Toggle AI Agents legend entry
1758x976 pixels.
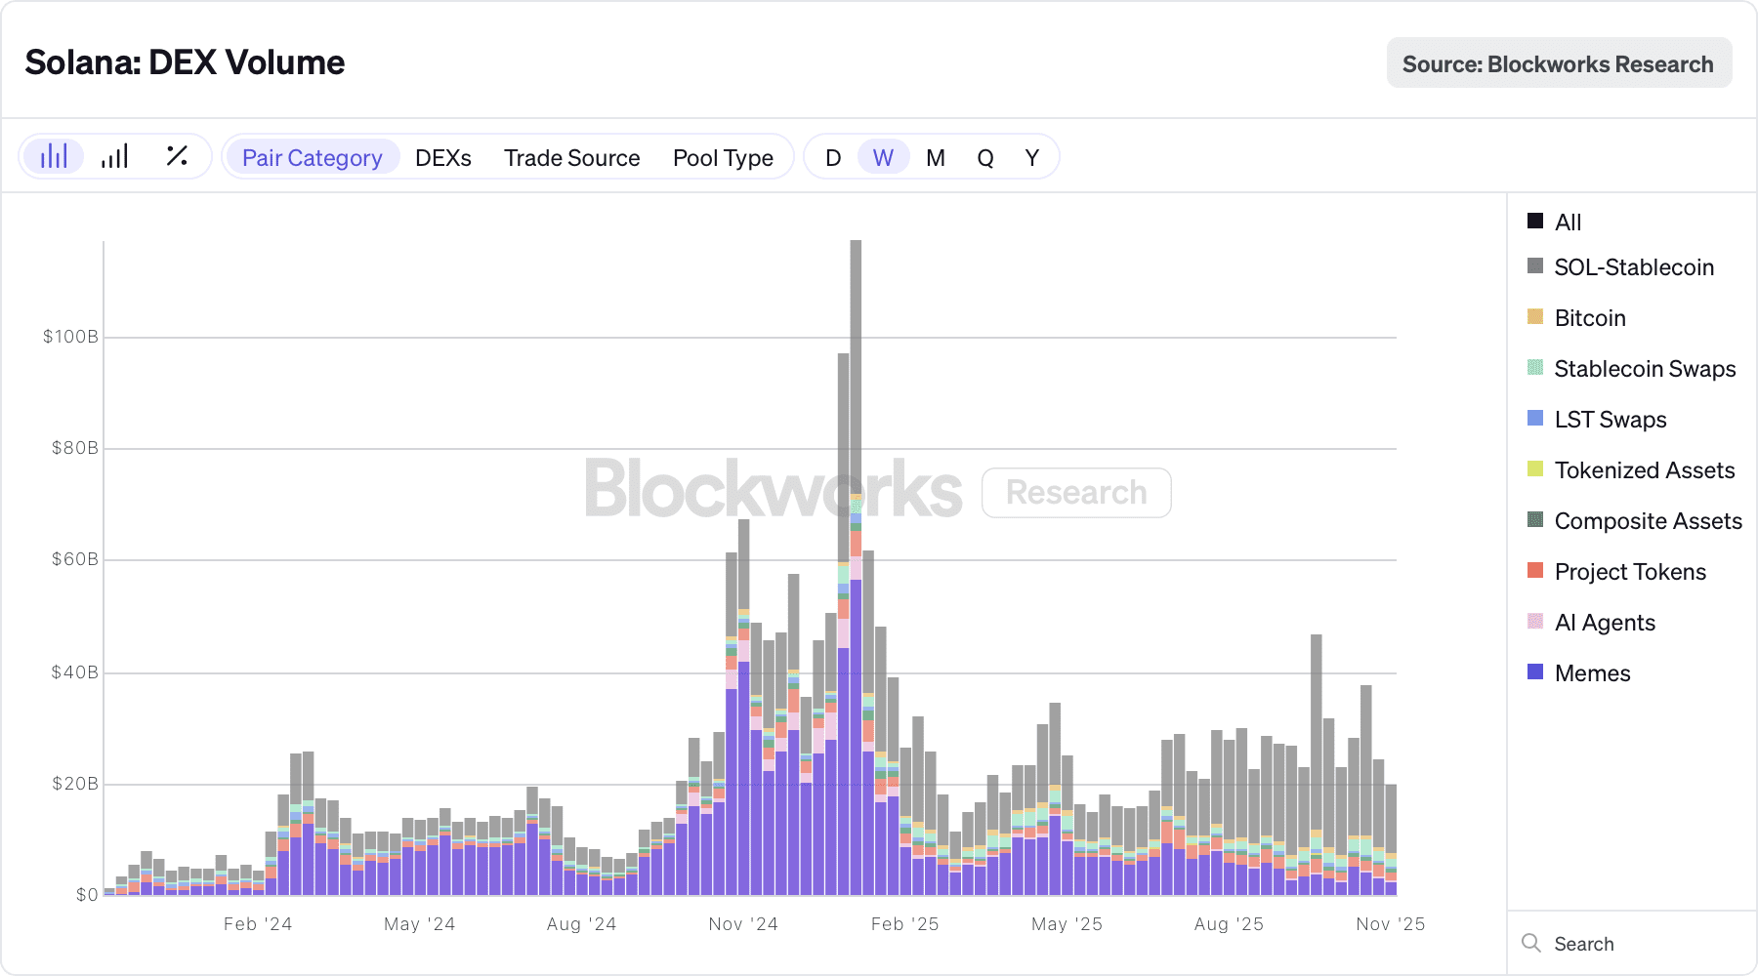1604,623
